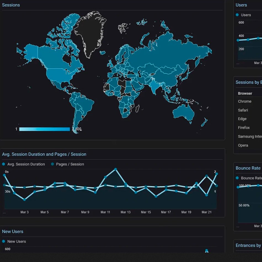Screen dimensions: 262x262
Task: Select the Safari browser row
Action: tap(243, 110)
